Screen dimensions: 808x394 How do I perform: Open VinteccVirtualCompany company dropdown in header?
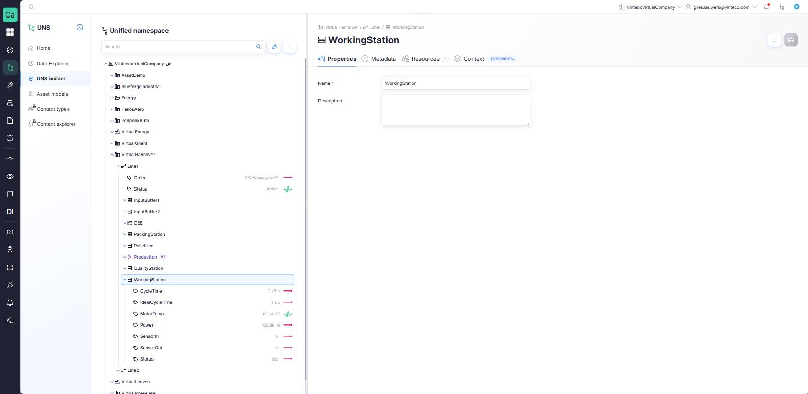pos(650,7)
